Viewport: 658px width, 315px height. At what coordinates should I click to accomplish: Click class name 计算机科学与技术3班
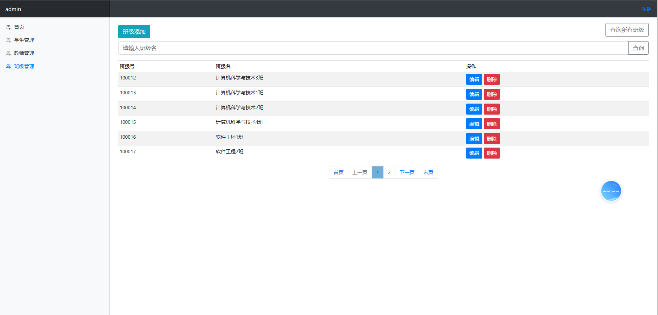pyautogui.click(x=240, y=78)
